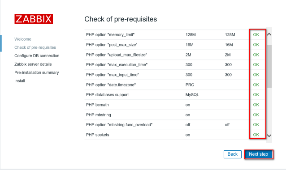Click the MySQL value in databases row
286x170 pixels.
pyautogui.click(x=192, y=95)
